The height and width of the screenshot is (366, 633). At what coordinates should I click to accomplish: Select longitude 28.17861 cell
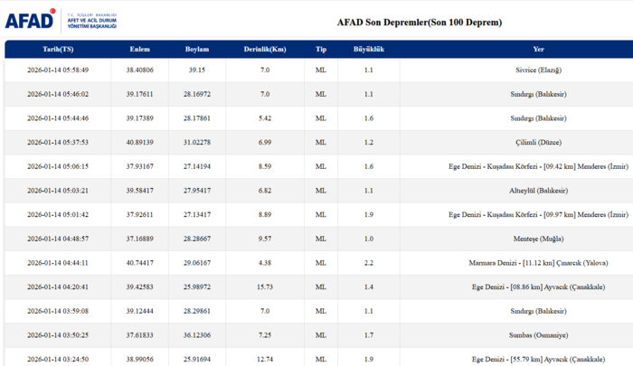(197, 118)
